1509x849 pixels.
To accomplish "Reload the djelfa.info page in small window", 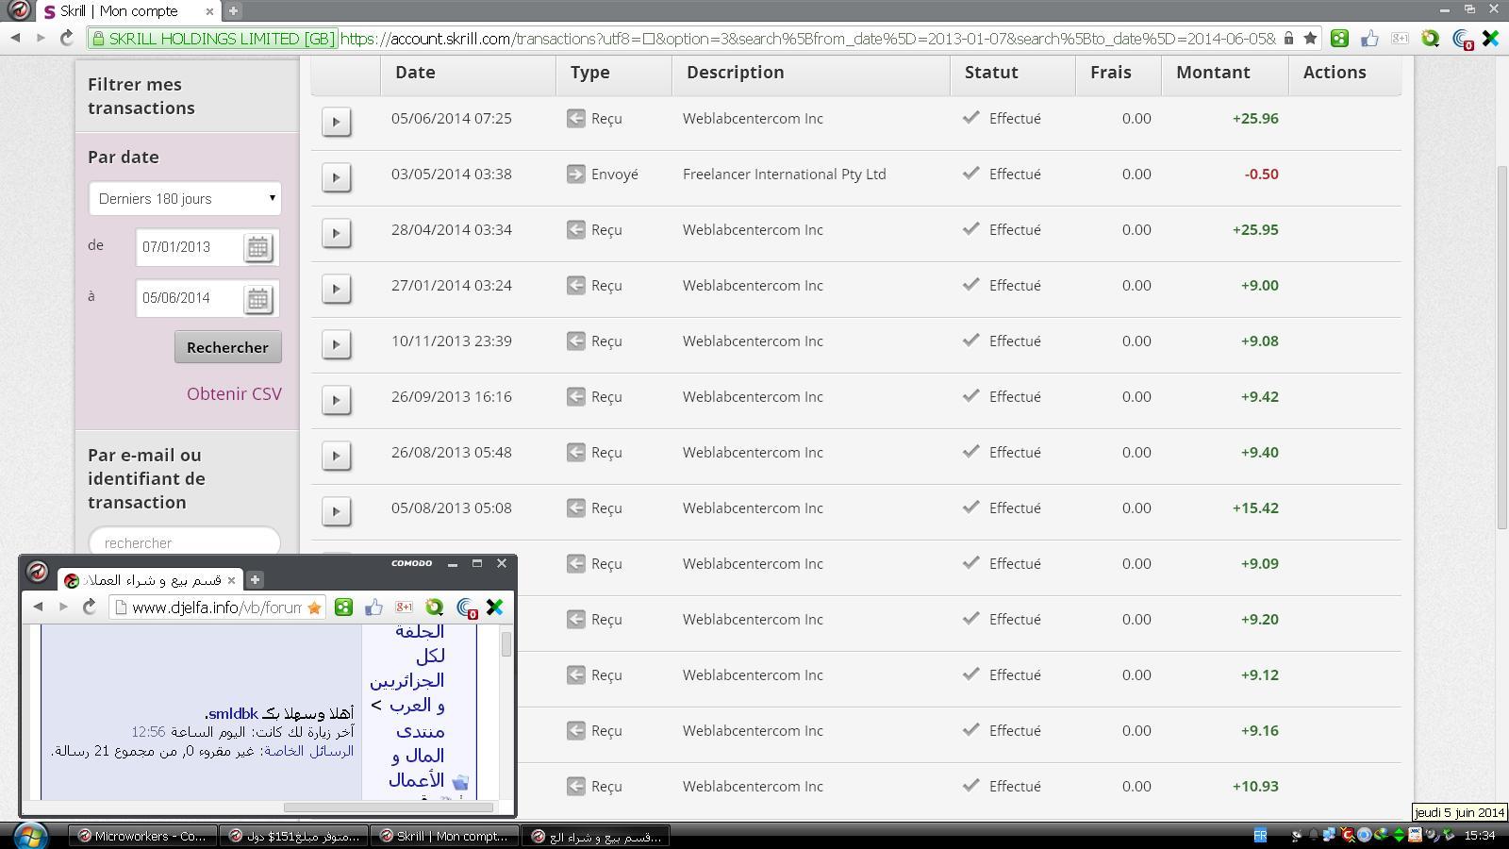I will 90,607.
